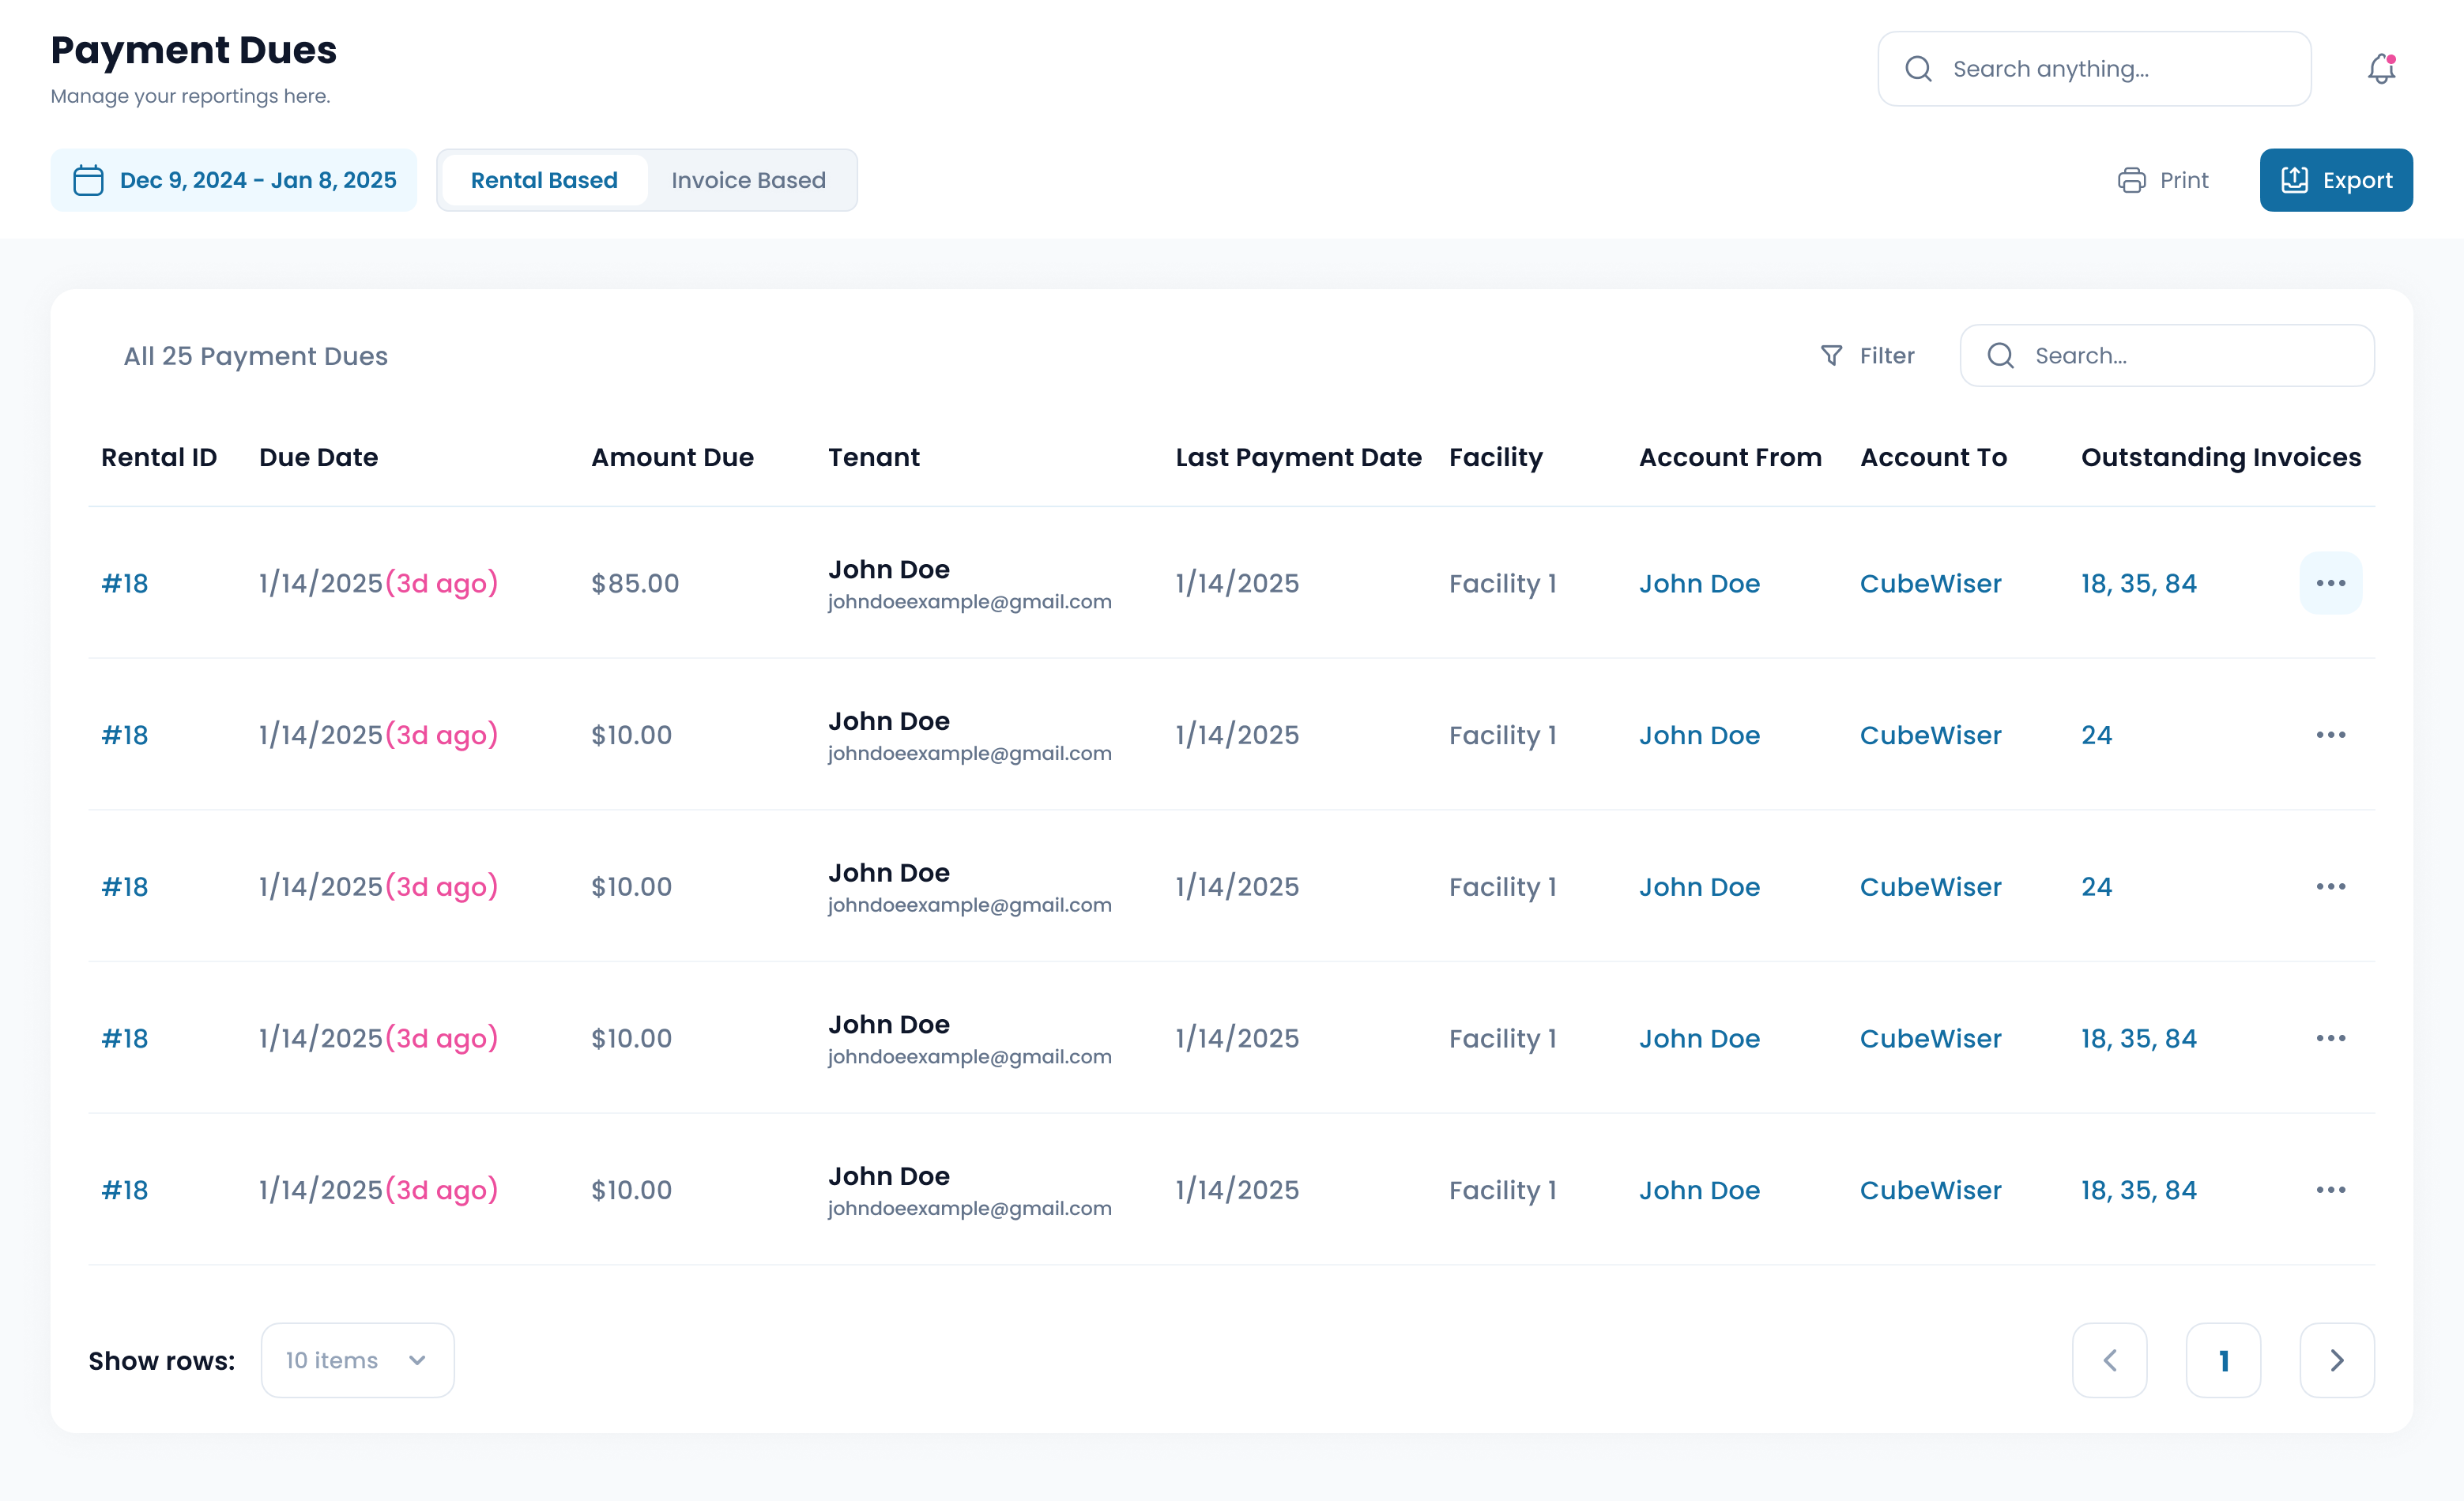Open CubeWiser account link in first row
2464x1501 pixels.
pos(1930,583)
